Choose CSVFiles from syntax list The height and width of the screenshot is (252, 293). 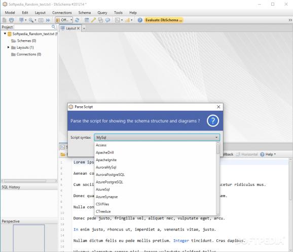(155, 204)
